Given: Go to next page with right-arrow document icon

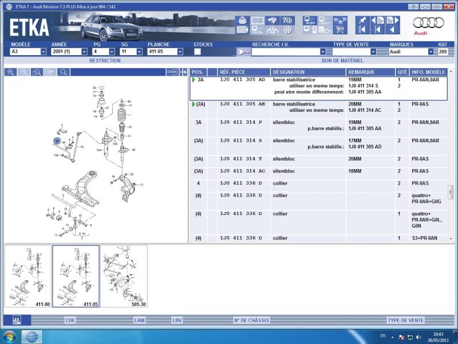Looking at the screenshot, I should click(393, 21).
